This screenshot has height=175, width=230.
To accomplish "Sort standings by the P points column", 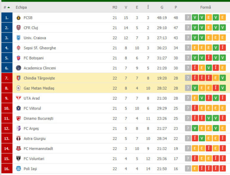I will (x=176, y=7).
